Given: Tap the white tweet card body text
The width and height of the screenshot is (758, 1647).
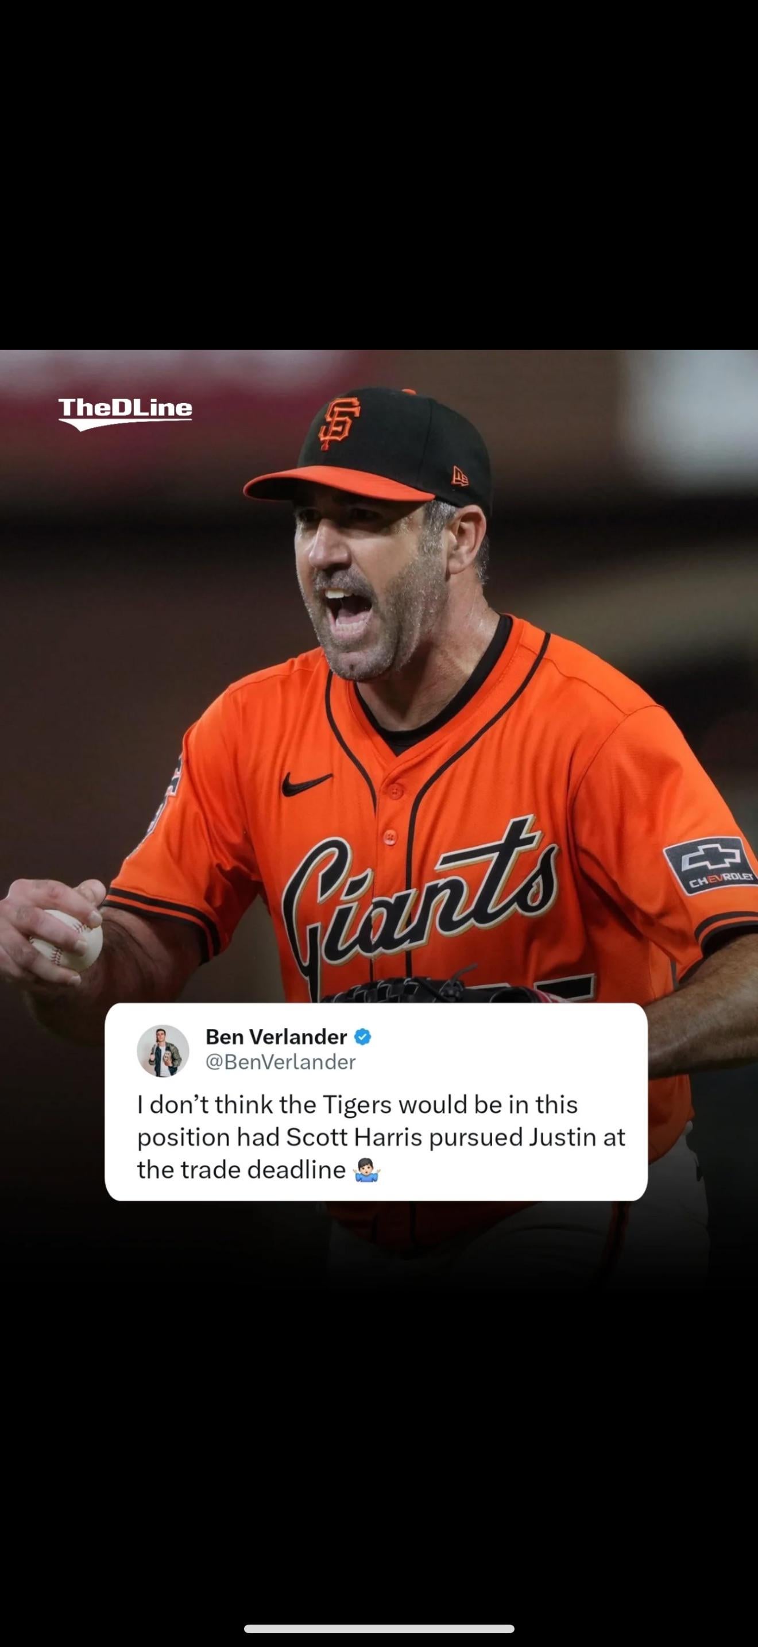Looking at the screenshot, I should (381, 1137).
